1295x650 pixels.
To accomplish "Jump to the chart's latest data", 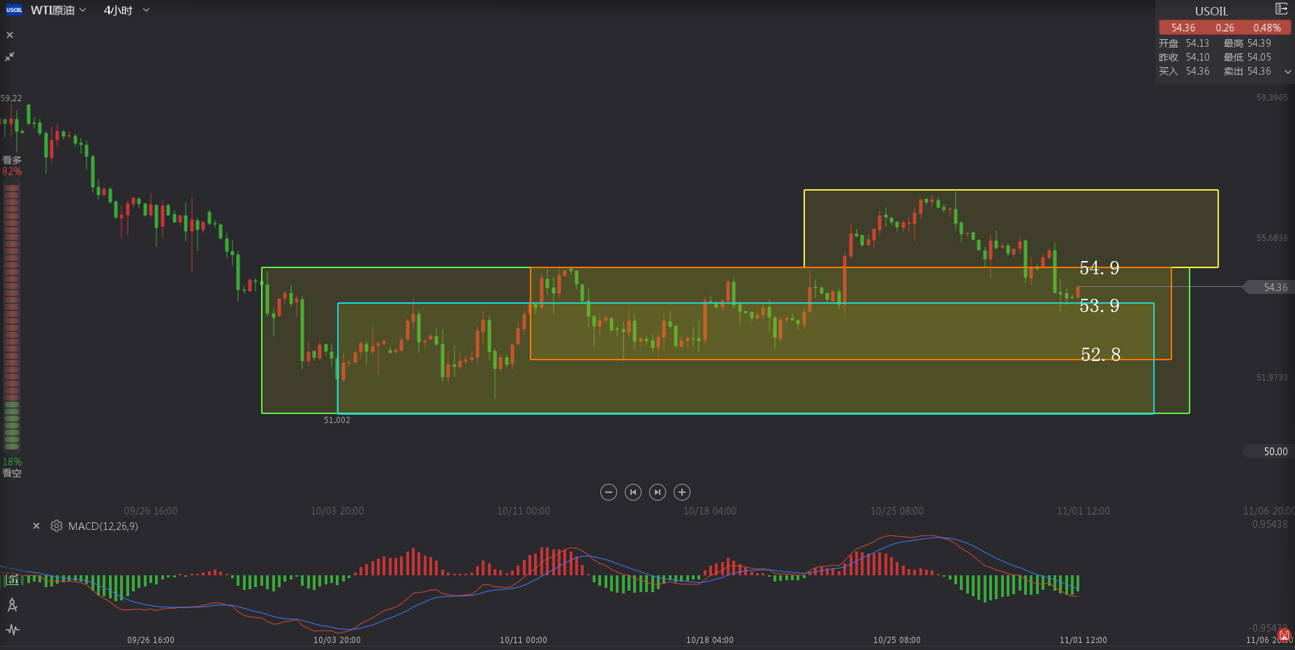I will click(x=657, y=492).
